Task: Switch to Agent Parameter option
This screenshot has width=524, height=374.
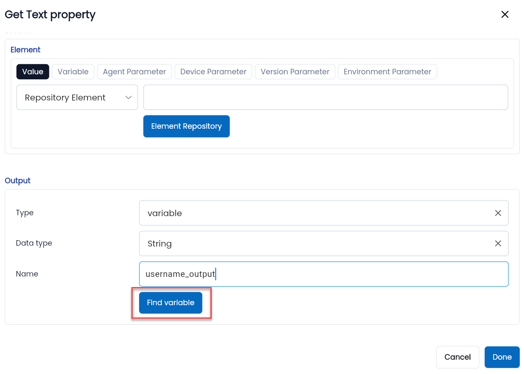Action: coord(134,72)
